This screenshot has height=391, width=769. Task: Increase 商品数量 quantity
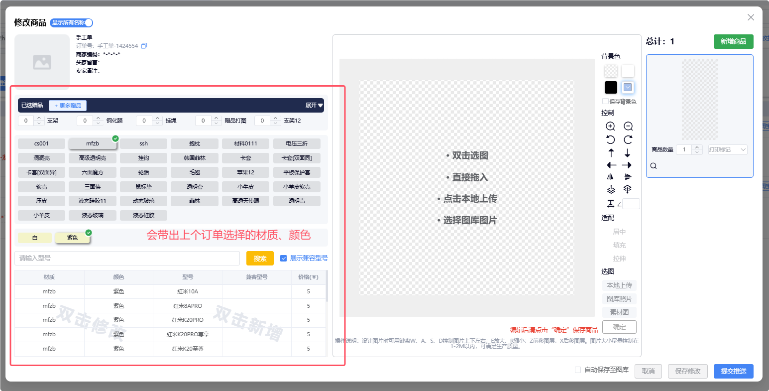pos(697,147)
